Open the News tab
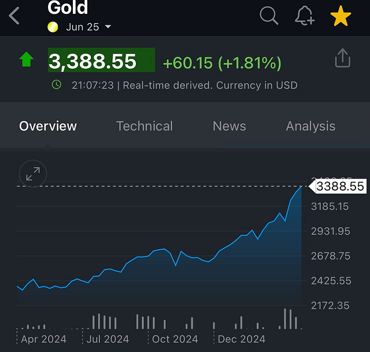 pyautogui.click(x=230, y=126)
